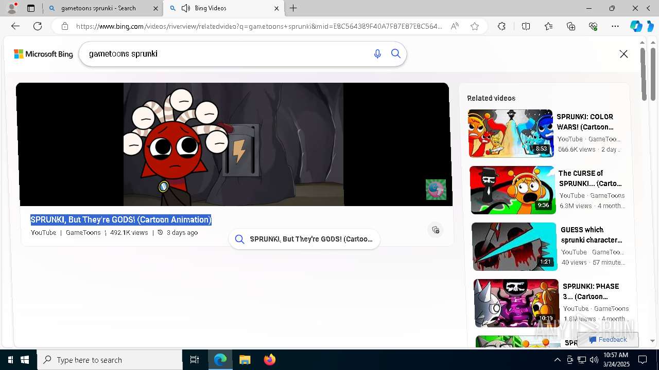Start voice search with microphone icon
Viewport: 659px width, 370px height.
(377, 53)
